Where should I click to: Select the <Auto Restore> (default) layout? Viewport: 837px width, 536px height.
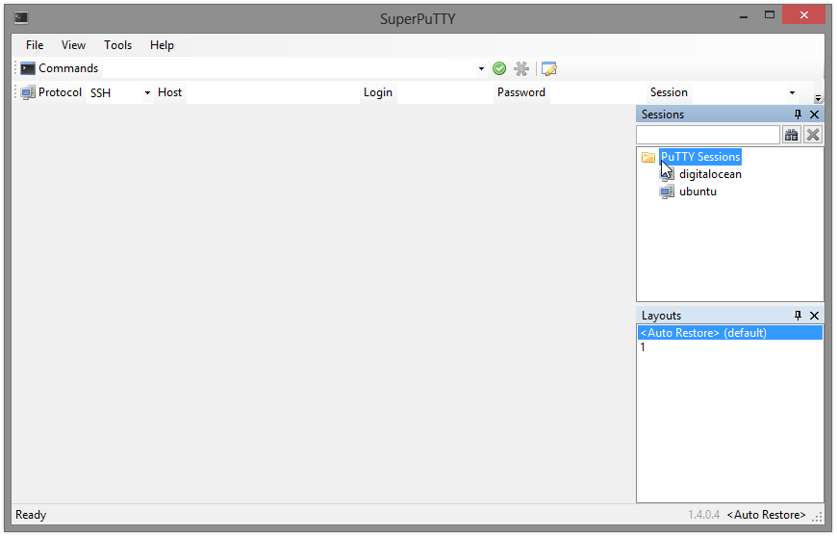pos(730,333)
